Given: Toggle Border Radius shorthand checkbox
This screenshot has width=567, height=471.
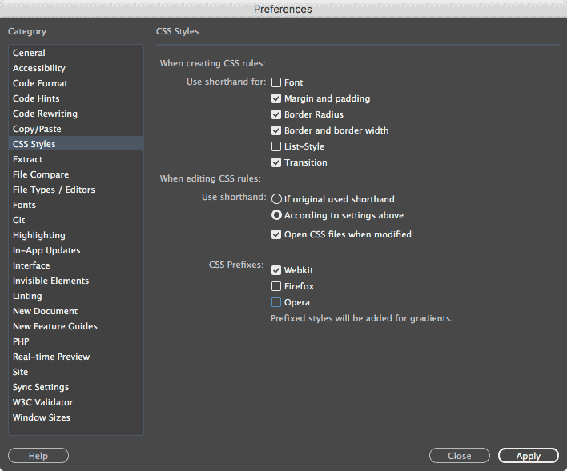Looking at the screenshot, I should tap(276, 114).
